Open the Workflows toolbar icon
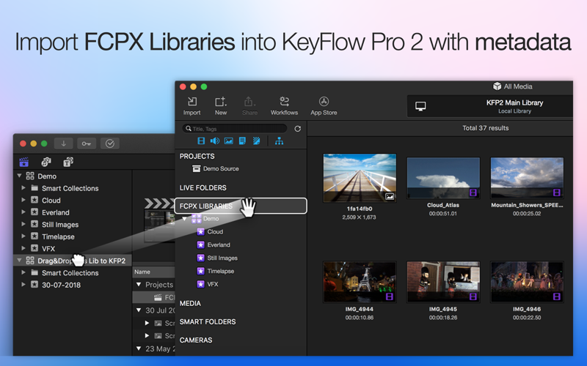Viewport: 587px width, 366px height. click(284, 106)
